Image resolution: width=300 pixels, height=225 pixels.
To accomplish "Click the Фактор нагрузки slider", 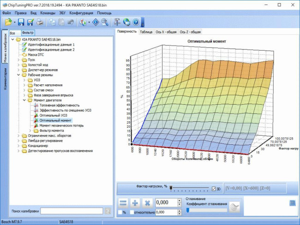I will click(x=189, y=189).
